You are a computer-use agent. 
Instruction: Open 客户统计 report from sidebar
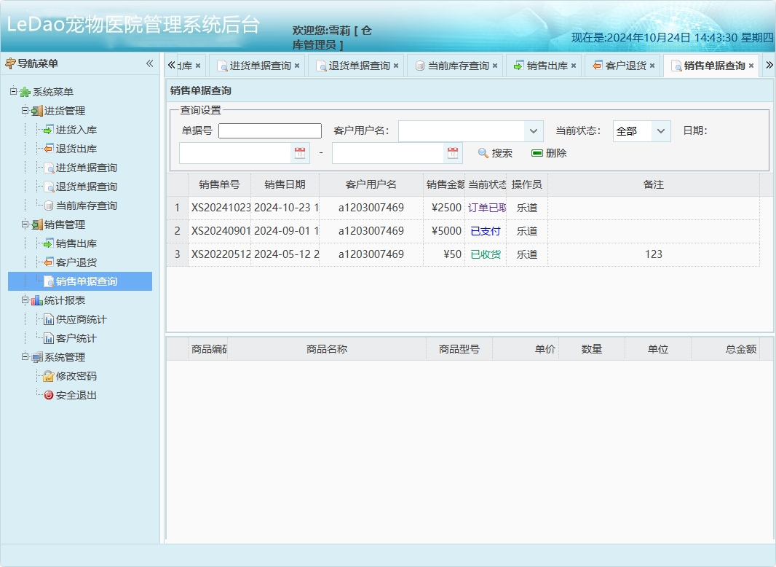[x=63, y=337]
